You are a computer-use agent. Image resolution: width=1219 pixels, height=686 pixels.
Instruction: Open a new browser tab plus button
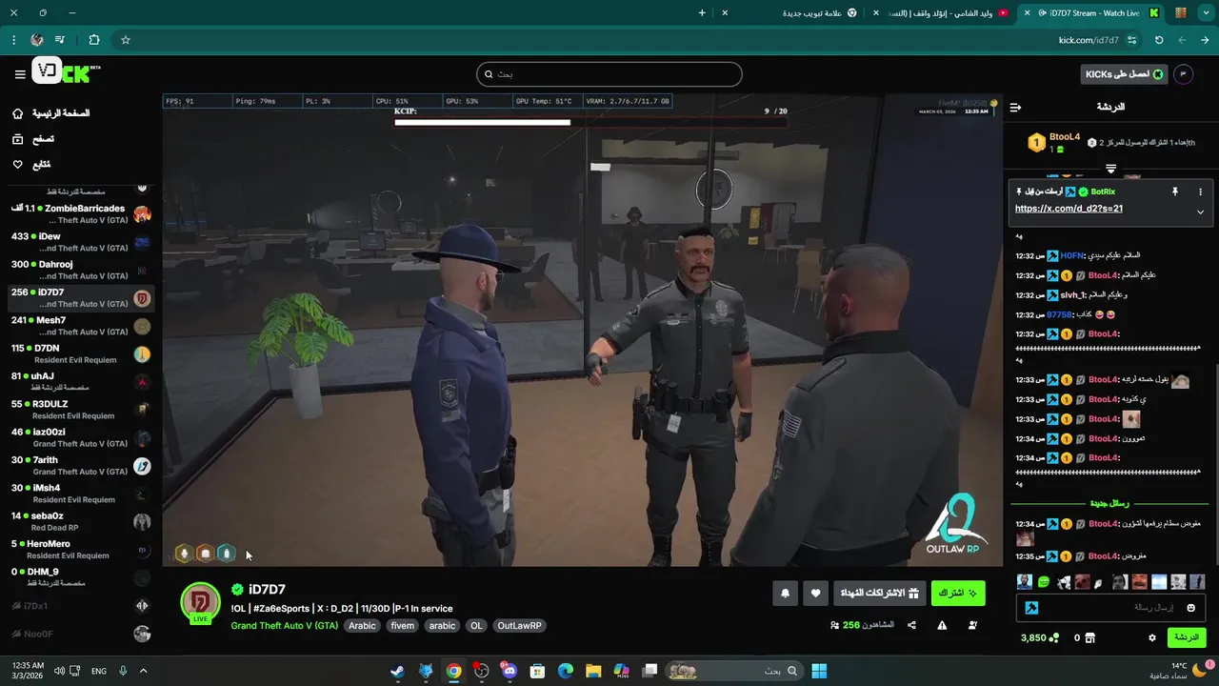[702, 13]
